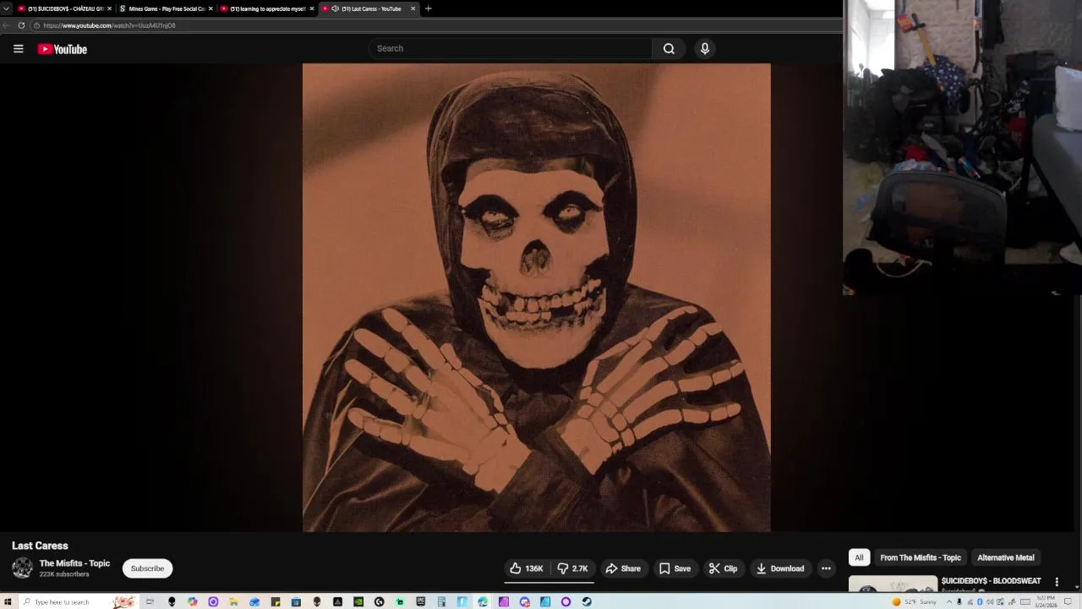Dislike the video showing 2.7K
The image size is (1082, 609).
[573, 568]
